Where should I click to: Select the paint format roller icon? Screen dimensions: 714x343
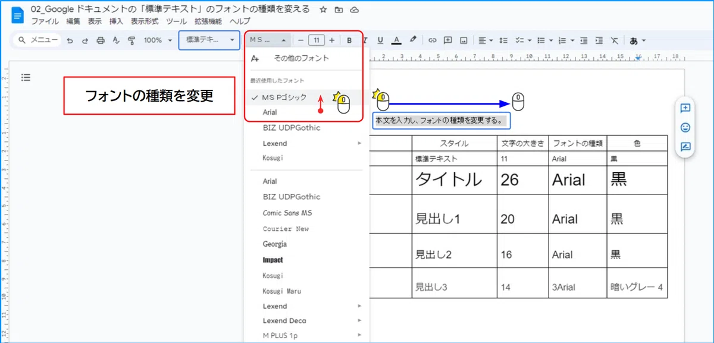[131, 40]
